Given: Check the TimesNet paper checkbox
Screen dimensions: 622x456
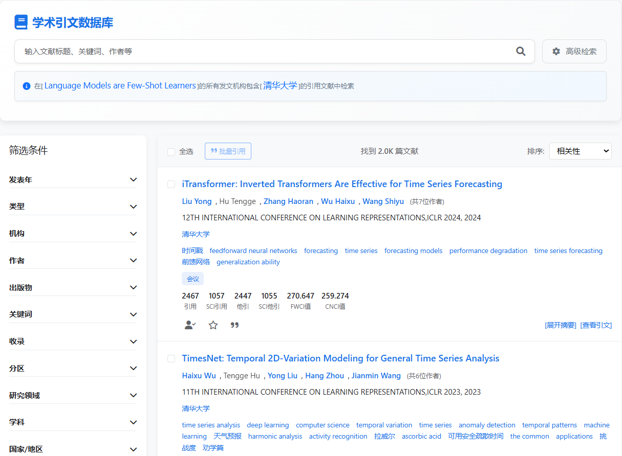Looking at the screenshot, I should 171,358.
